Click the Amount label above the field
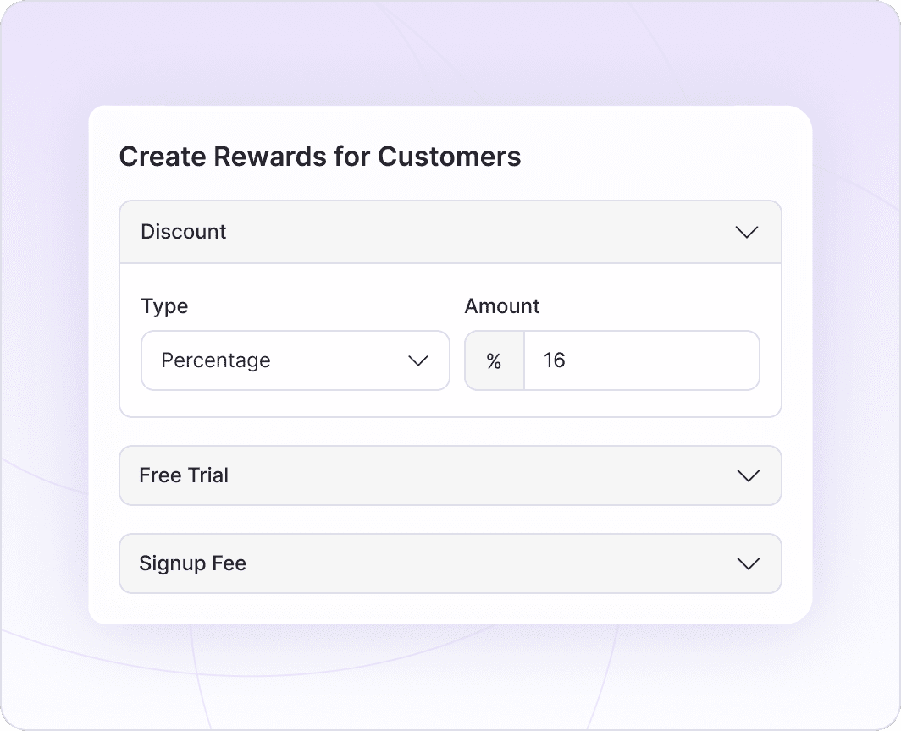 click(502, 305)
